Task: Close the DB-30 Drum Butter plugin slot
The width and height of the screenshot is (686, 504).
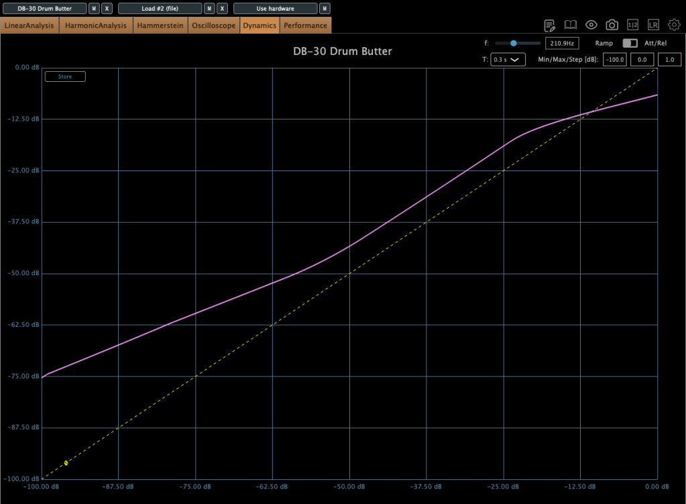Action: [x=107, y=9]
